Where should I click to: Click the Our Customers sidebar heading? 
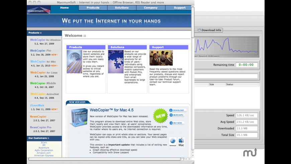point(38,138)
